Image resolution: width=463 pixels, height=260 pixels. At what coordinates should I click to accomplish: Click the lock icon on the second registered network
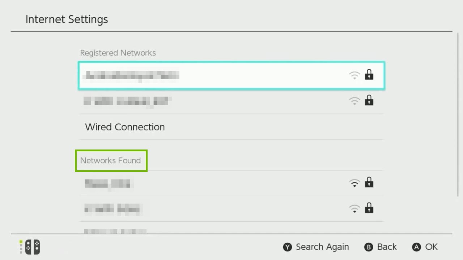pos(369,101)
